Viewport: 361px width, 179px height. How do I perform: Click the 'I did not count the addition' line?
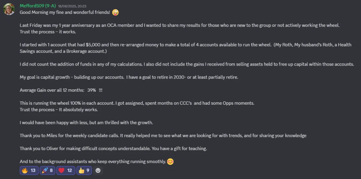[x=187, y=64]
